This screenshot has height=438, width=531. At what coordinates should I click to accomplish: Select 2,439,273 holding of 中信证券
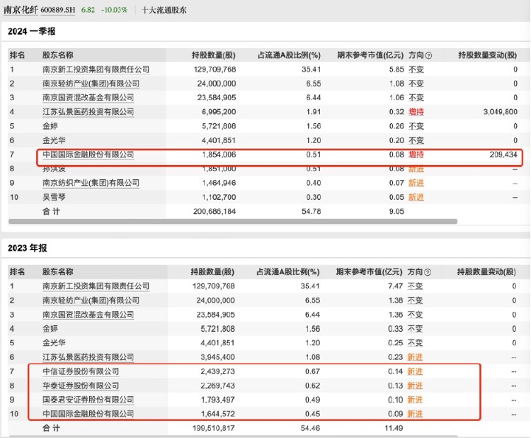coord(217,371)
